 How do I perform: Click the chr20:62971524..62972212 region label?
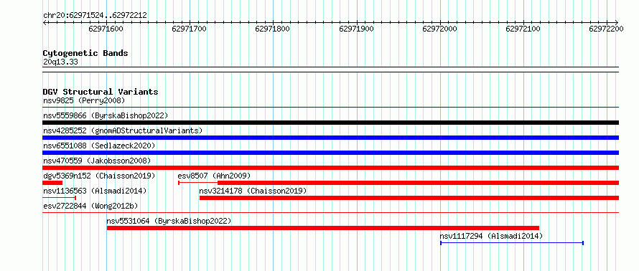click(95, 16)
